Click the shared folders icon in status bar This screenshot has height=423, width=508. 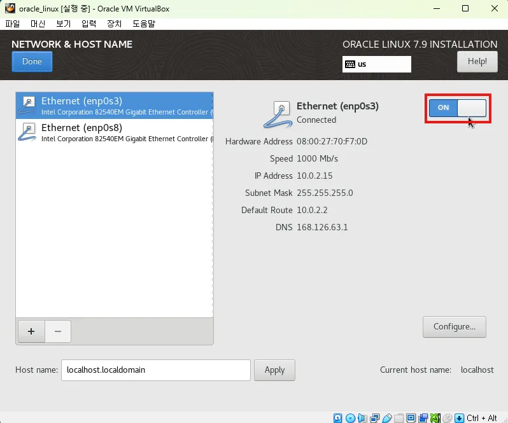399,418
